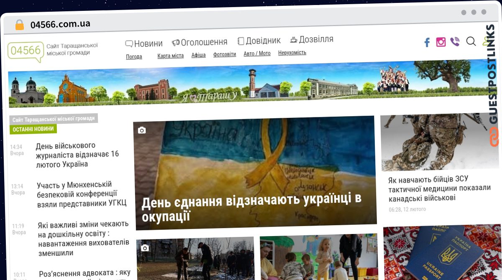Open the Facebook page icon
Viewport: 502px width, 280px height.
click(427, 42)
